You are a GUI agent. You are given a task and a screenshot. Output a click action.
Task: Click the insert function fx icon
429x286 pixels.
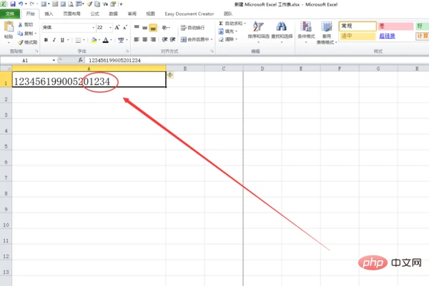pyautogui.click(x=82, y=61)
